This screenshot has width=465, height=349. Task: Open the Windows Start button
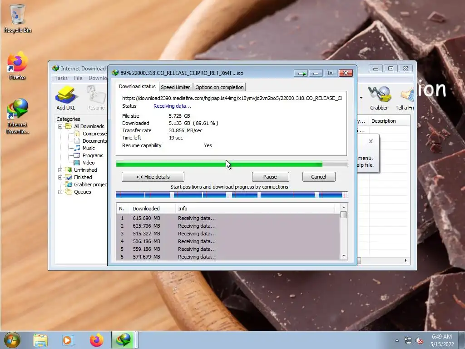click(x=12, y=340)
